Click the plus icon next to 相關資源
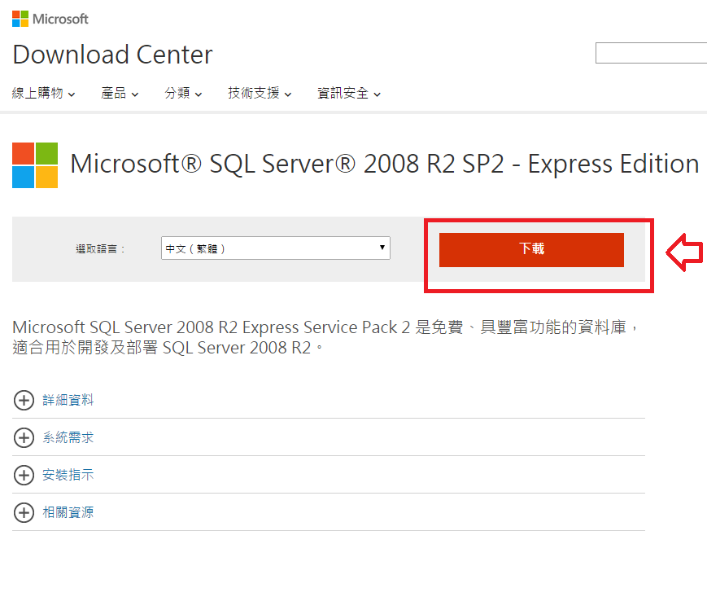The image size is (707, 610). [x=24, y=512]
